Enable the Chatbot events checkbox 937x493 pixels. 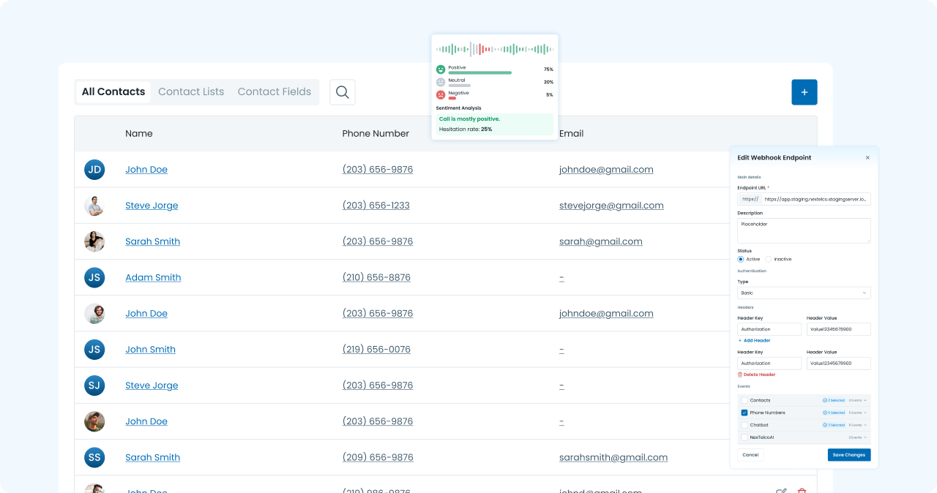click(x=744, y=425)
